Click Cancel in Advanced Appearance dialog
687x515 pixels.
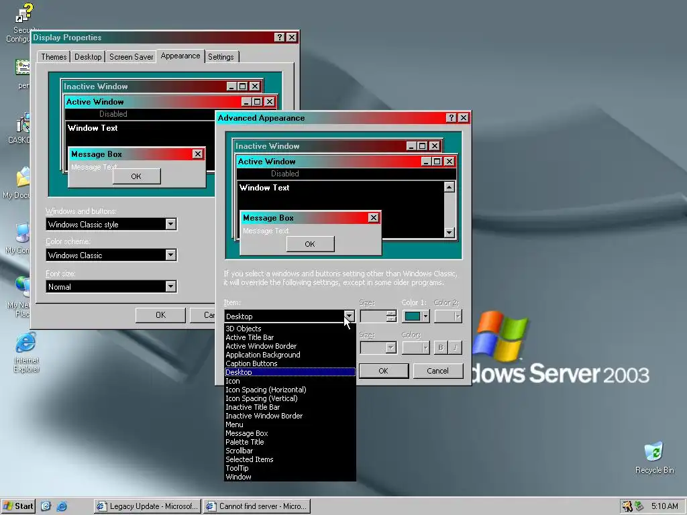pyautogui.click(x=437, y=371)
